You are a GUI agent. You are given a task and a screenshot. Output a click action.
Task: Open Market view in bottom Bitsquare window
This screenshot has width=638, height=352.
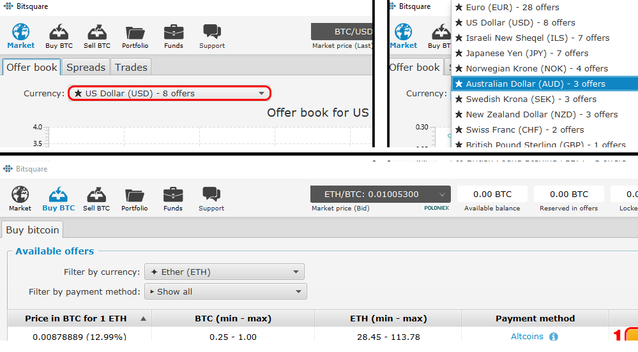[x=20, y=199]
